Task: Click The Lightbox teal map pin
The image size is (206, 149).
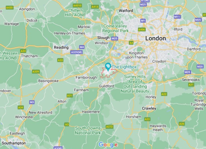Action: tap(108, 67)
